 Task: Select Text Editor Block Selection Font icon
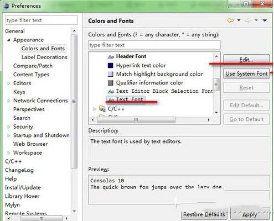[111, 91]
